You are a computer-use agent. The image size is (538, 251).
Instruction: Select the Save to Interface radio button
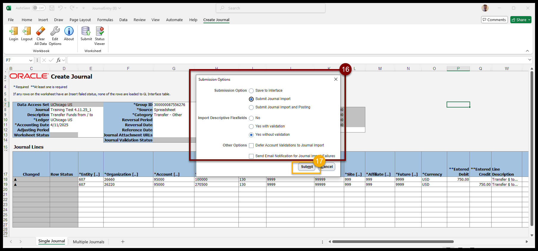pyautogui.click(x=251, y=91)
